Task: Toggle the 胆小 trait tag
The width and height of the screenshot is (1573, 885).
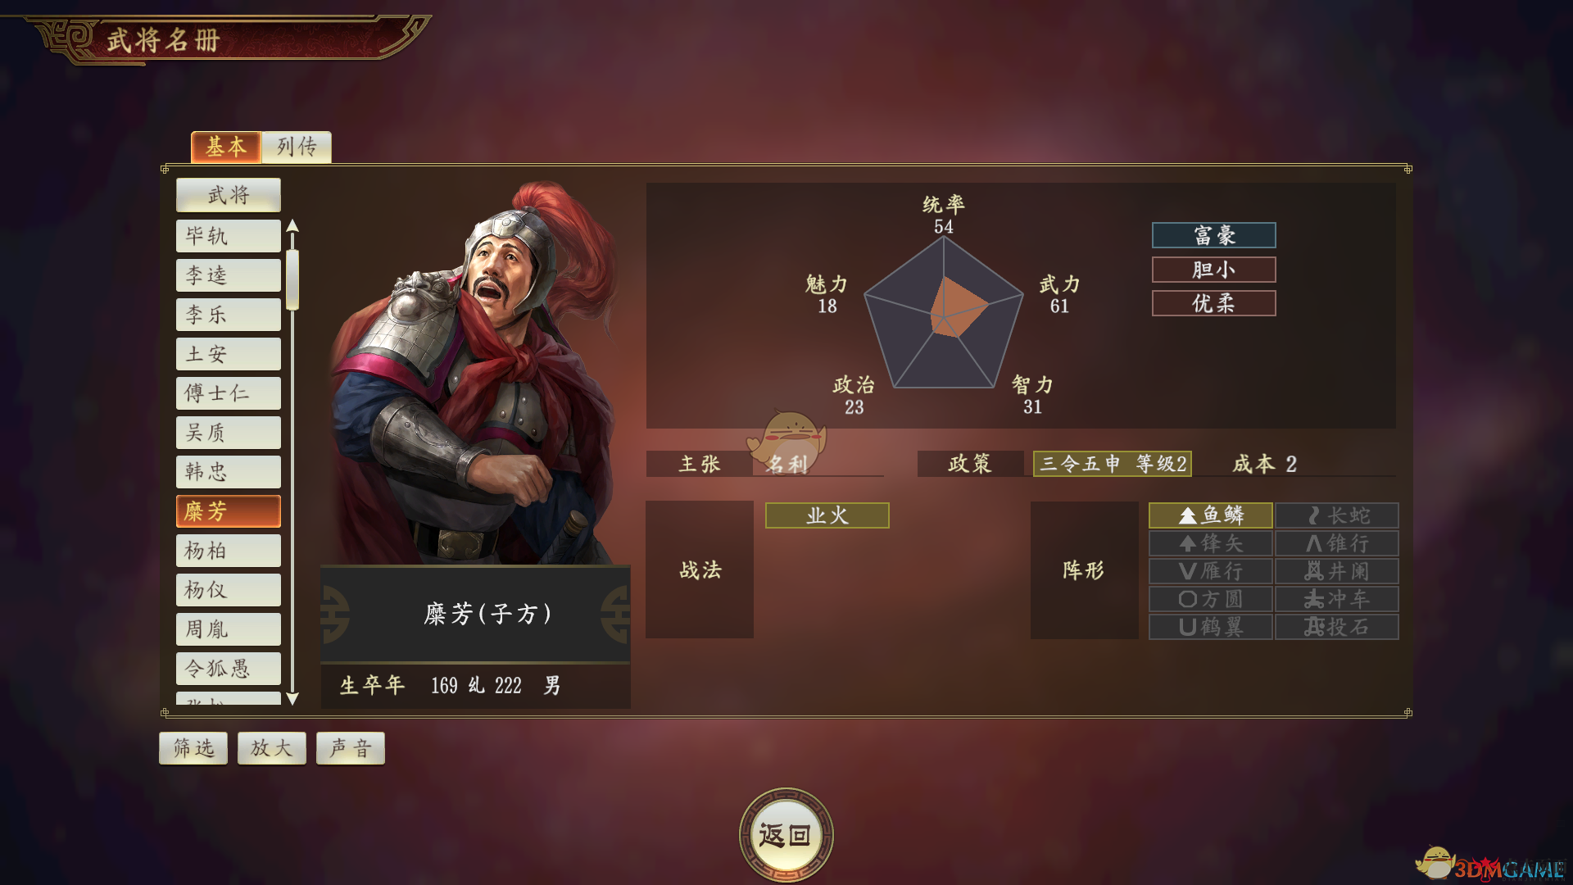Action: click(1213, 270)
